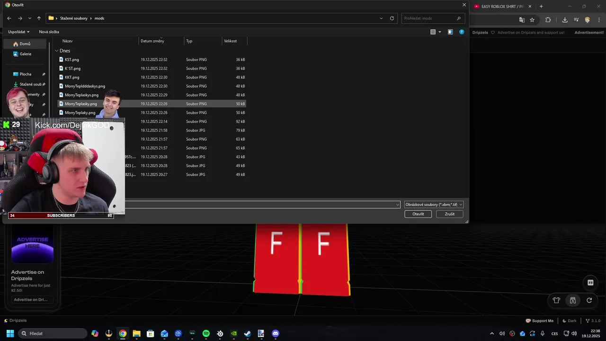The width and height of the screenshot is (606, 341).
Task: Click the Chrome translate page icon
Action: coord(522,20)
